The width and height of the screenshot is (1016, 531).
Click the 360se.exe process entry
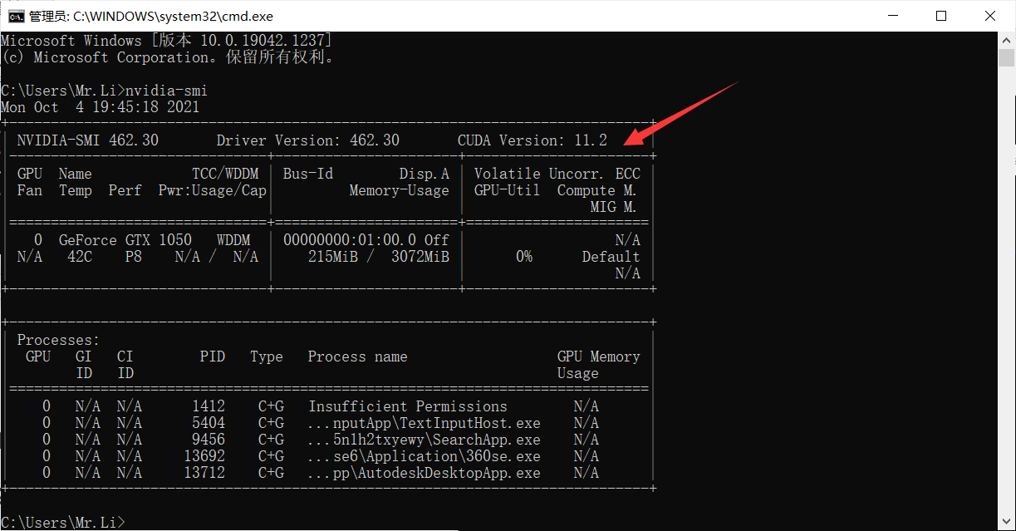click(x=425, y=456)
